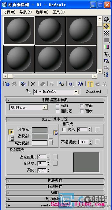This screenshot has height=210, width=112.
Task: Click the 高光反射 color swatch
Action: point(39,143)
